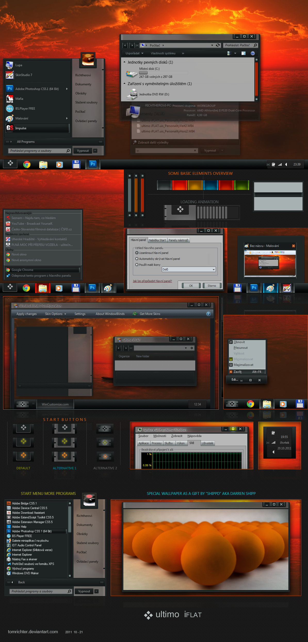
Task: Launch Mafia from the start menu
Action: [x=38, y=99]
